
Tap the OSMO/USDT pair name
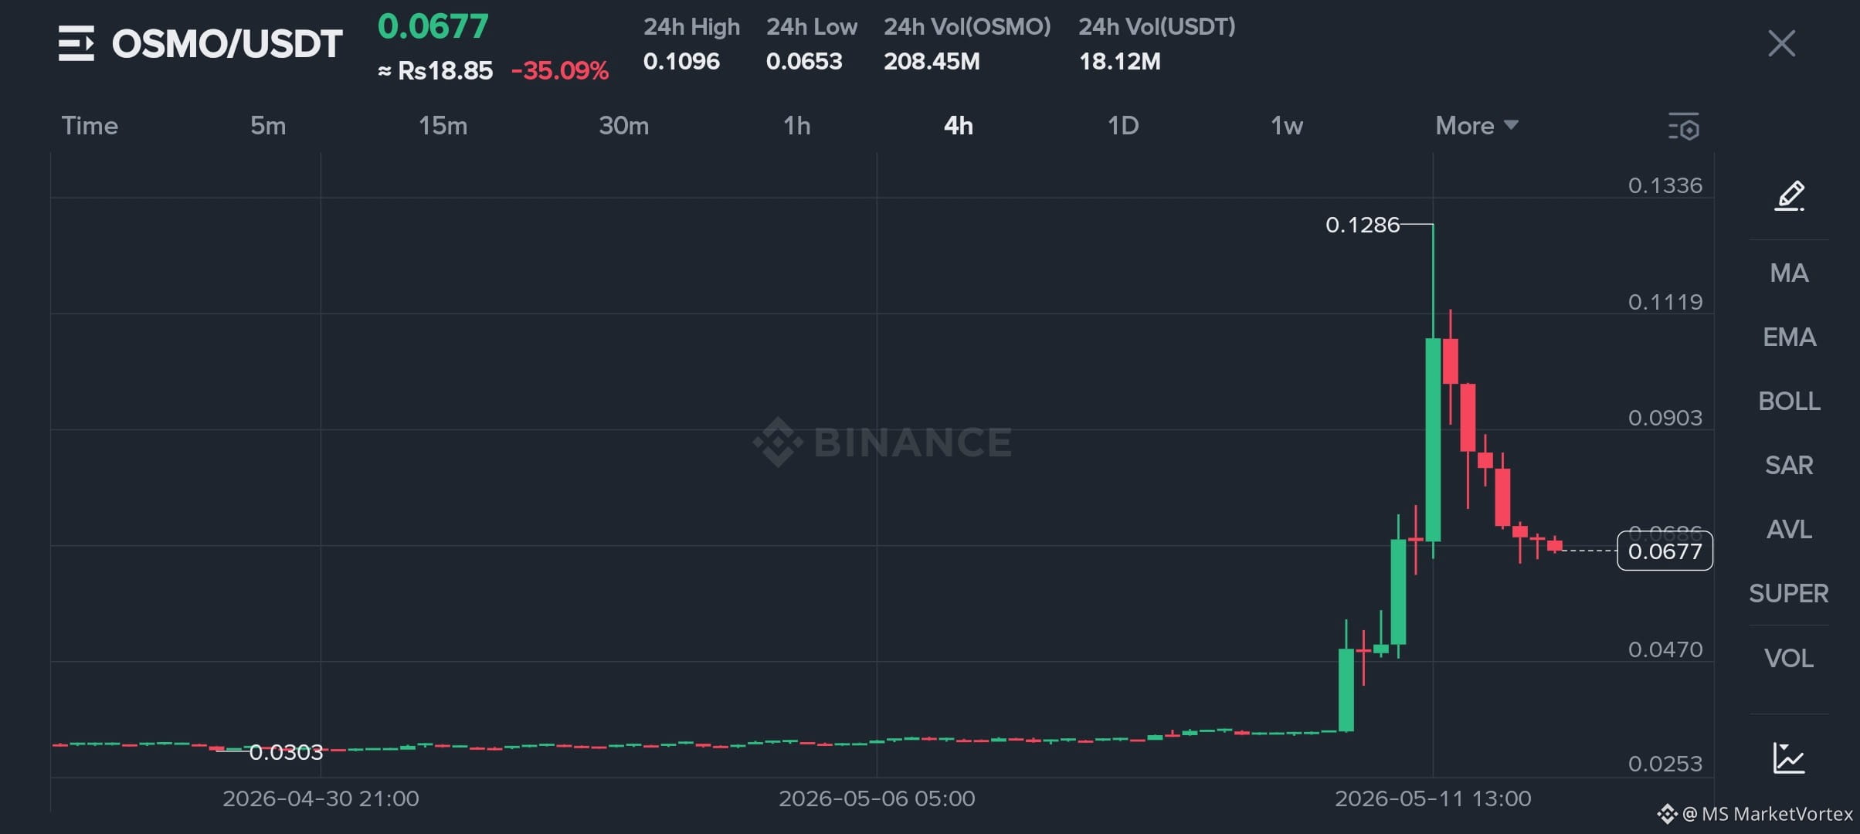pos(227,44)
